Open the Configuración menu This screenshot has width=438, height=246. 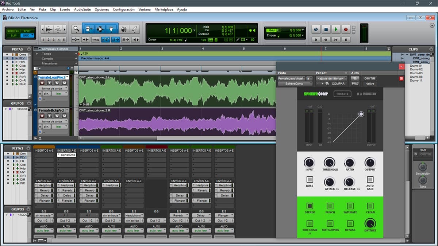124,9
